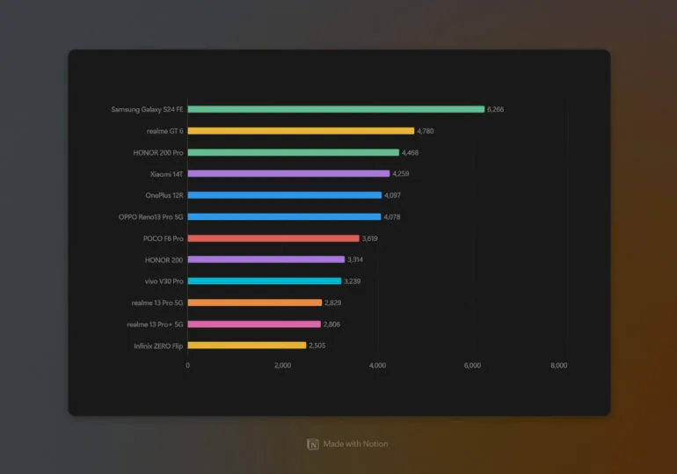Click the value 3,239

point(353,281)
